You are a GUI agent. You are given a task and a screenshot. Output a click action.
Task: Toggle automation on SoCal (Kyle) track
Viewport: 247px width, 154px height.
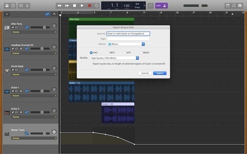[27, 70]
